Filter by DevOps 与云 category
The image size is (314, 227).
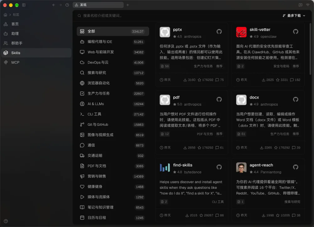pos(113,62)
